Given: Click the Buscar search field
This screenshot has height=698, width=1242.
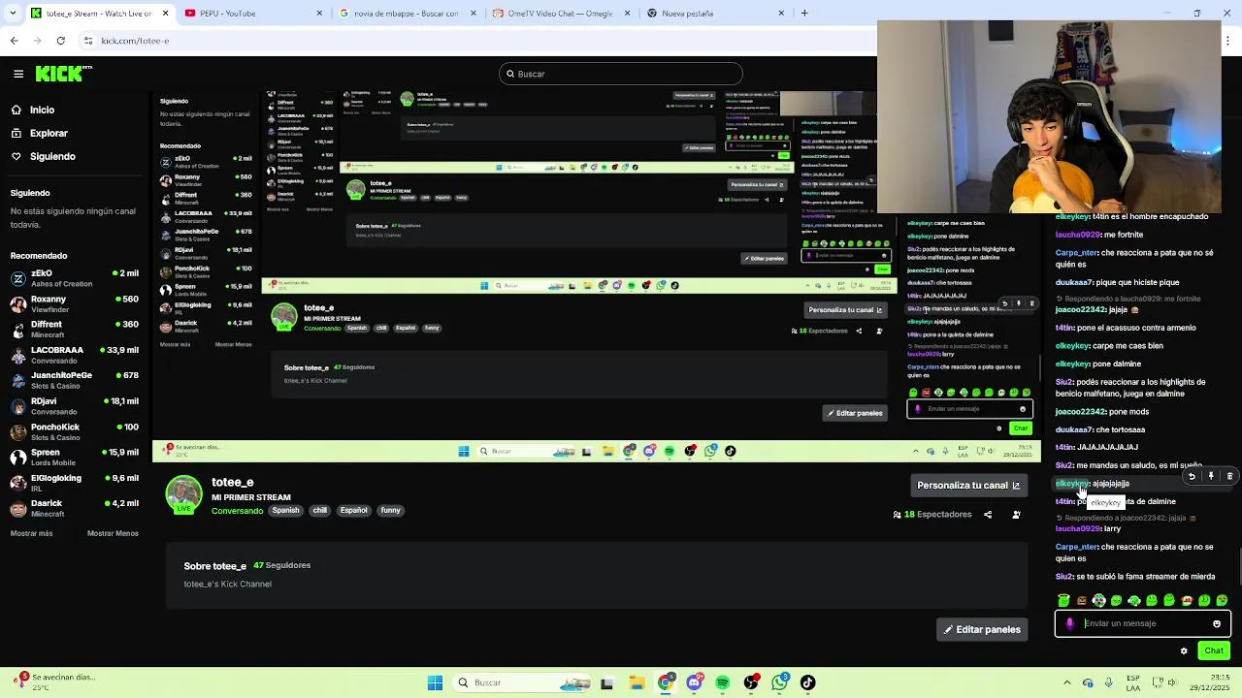Looking at the screenshot, I should 621,74.
